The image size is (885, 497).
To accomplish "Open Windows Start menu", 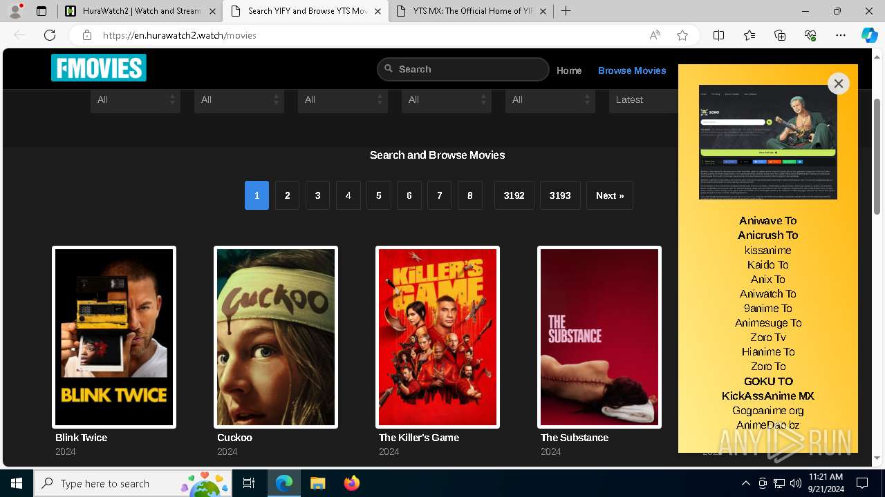I will [x=17, y=483].
